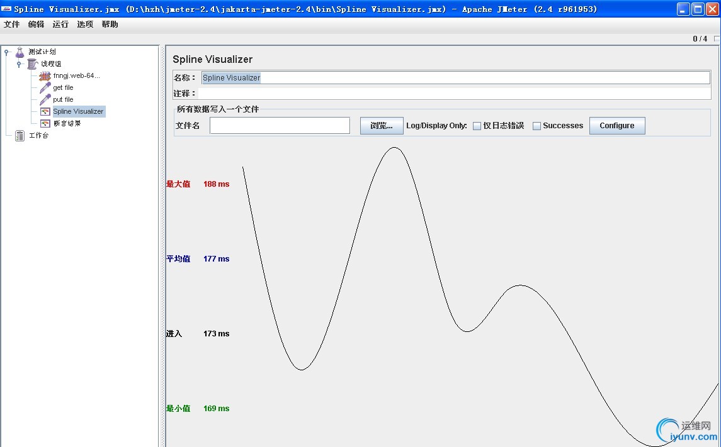This screenshot has width=721, height=447.
Task: Click the 188 ms maximum value
Action: (216, 184)
